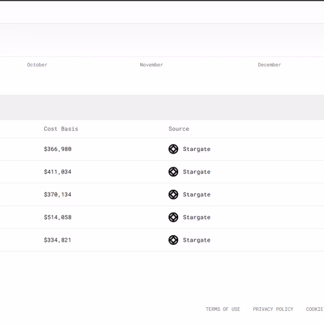Open Cookie footer link

click(x=315, y=309)
